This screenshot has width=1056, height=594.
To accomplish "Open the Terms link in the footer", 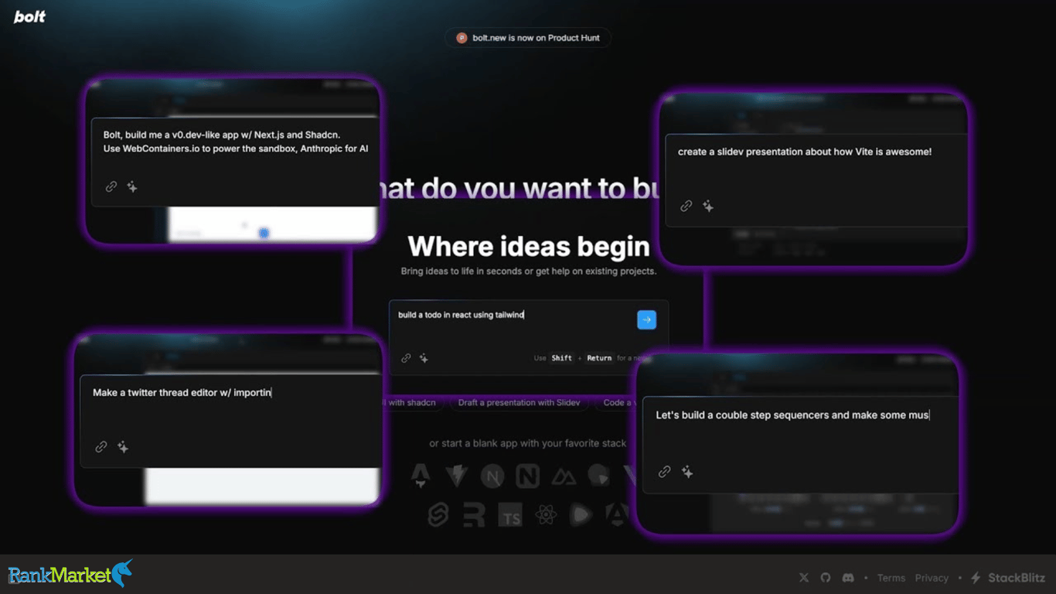I will (891, 578).
